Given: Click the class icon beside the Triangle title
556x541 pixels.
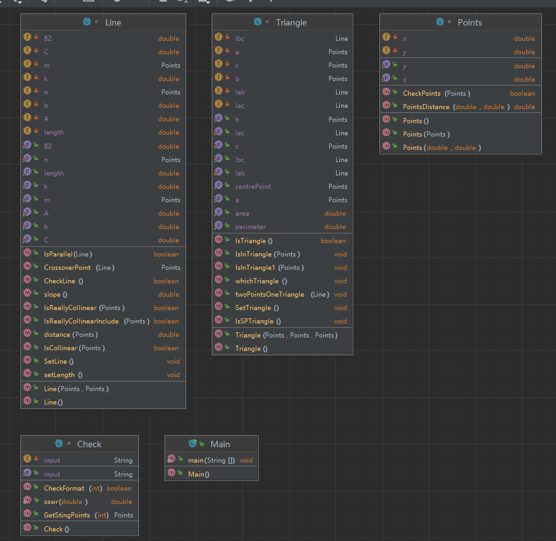Looking at the screenshot, I should 258,22.
